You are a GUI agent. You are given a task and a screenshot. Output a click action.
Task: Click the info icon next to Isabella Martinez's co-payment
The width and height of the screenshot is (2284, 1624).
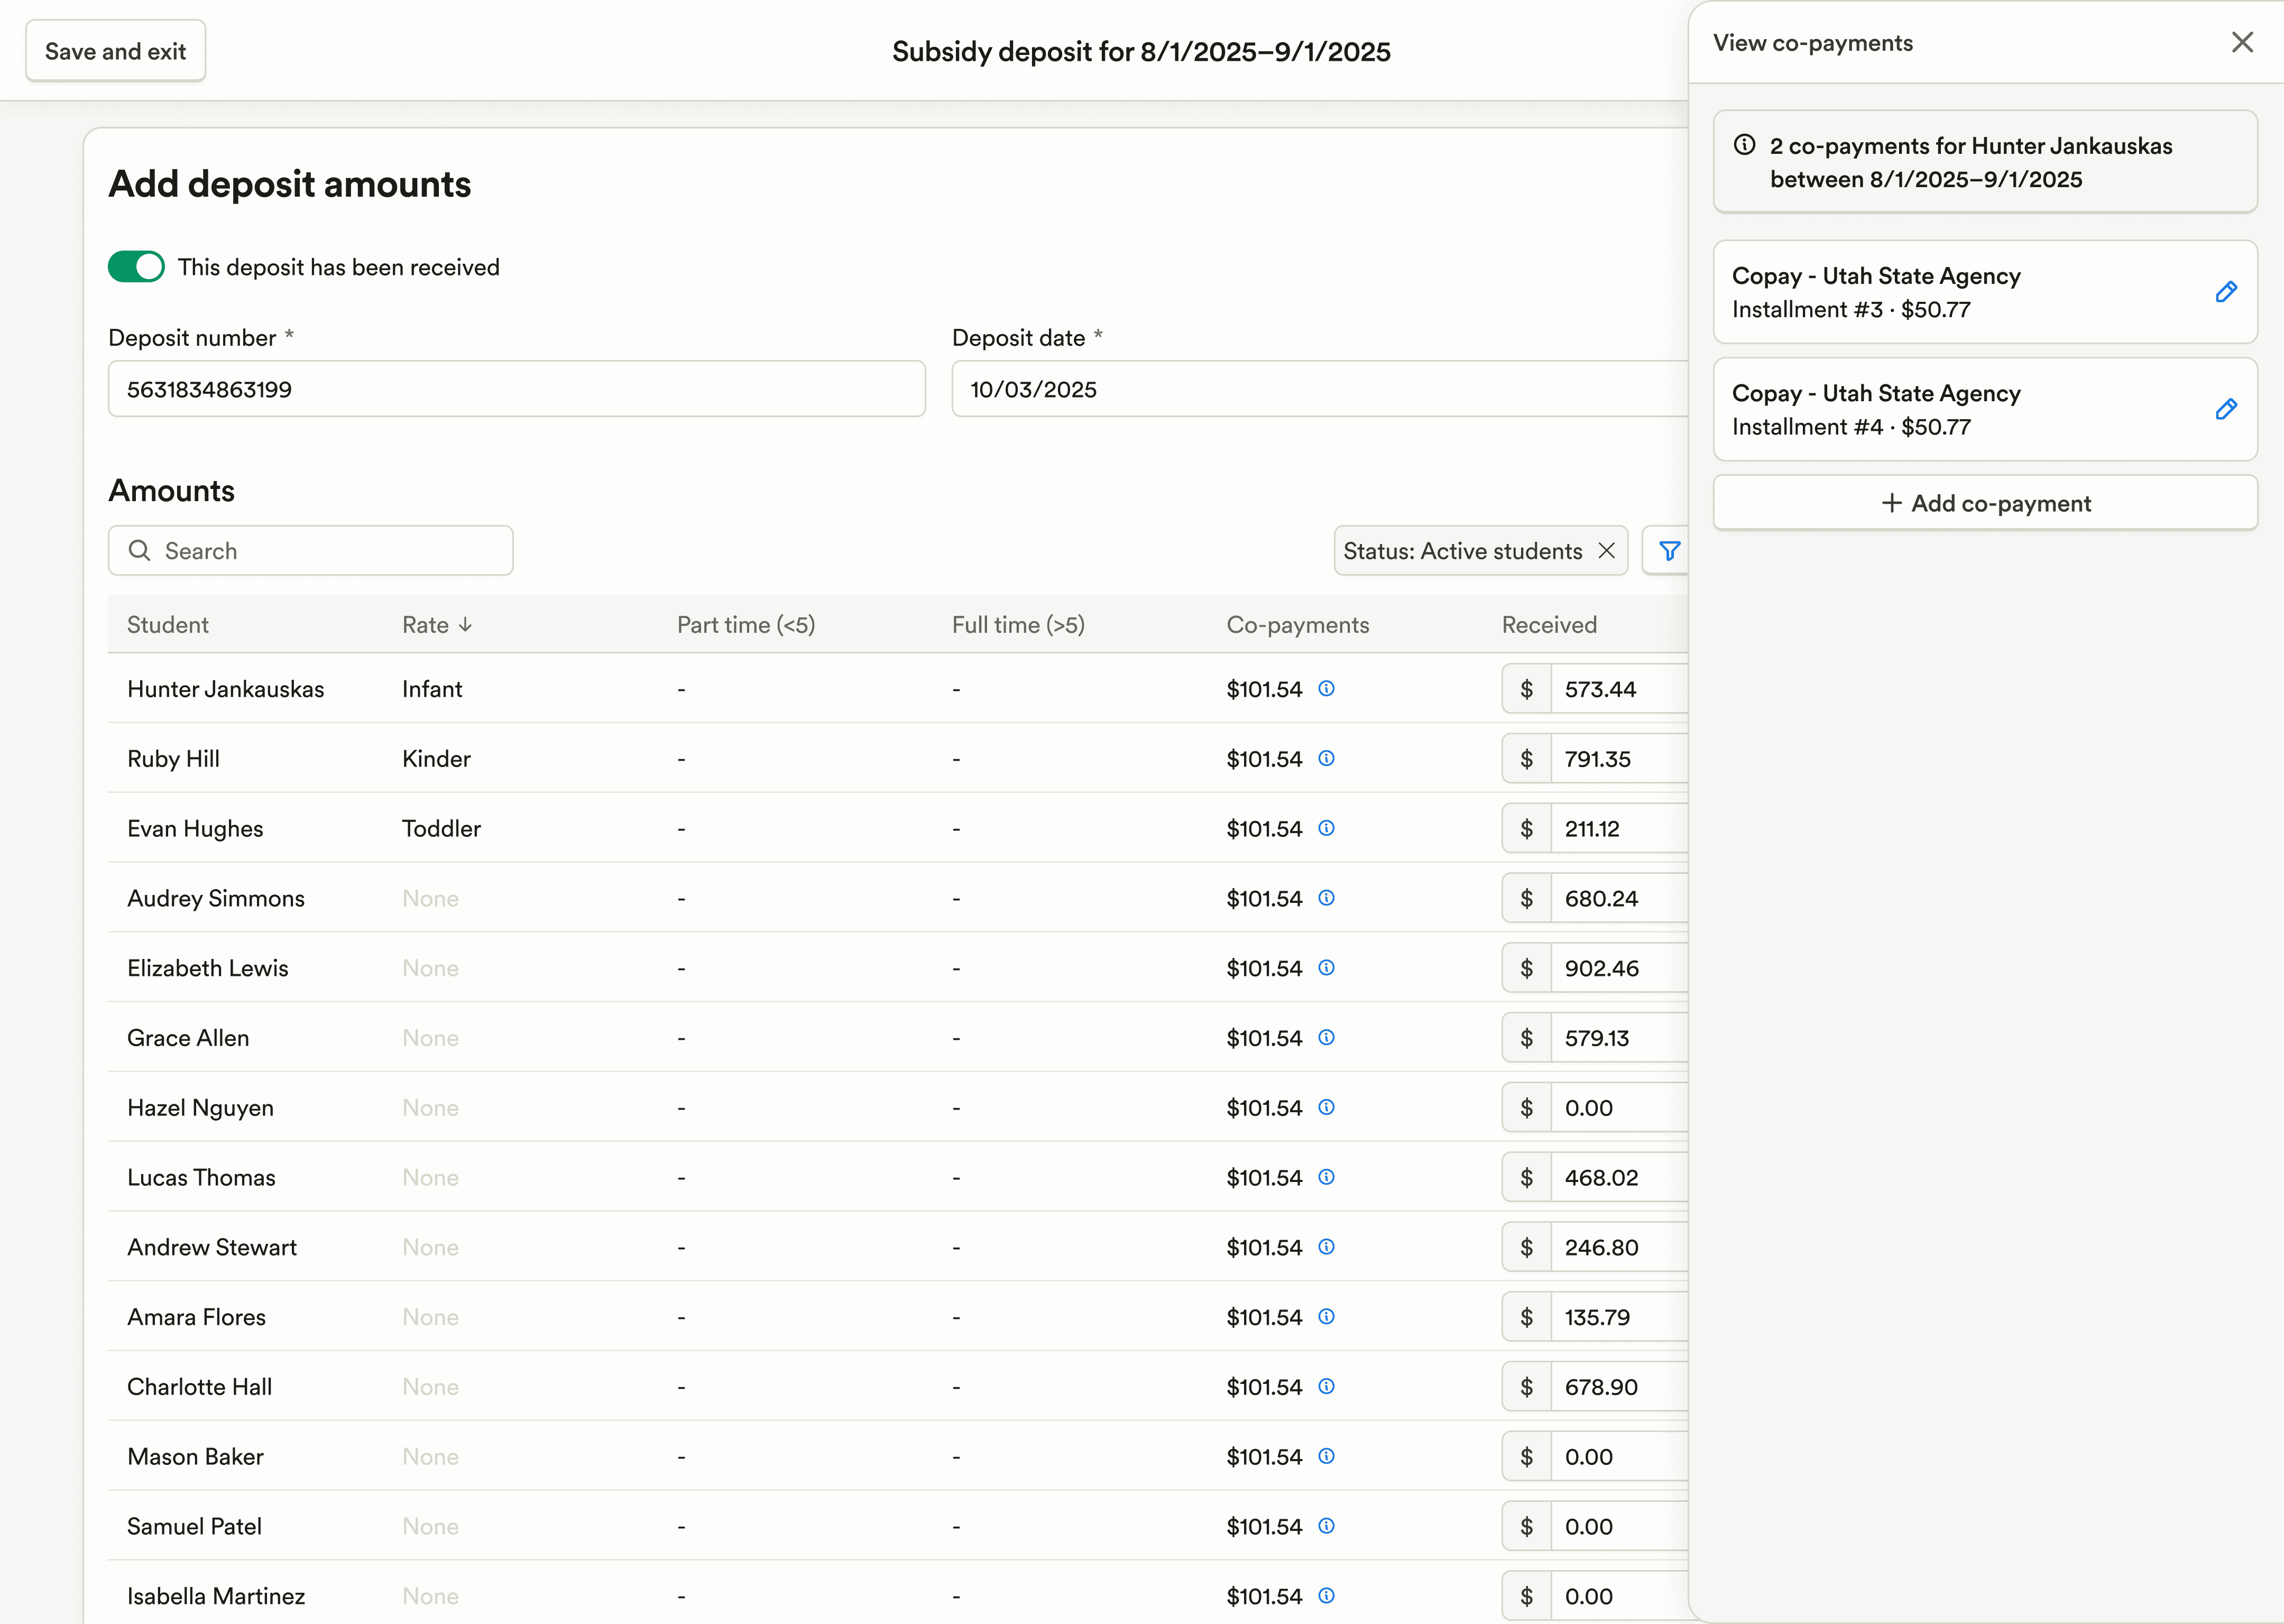click(x=1326, y=1596)
